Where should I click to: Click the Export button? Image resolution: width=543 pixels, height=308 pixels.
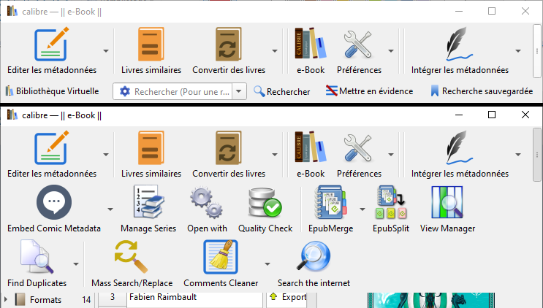pyautogui.click(x=288, y=297)
